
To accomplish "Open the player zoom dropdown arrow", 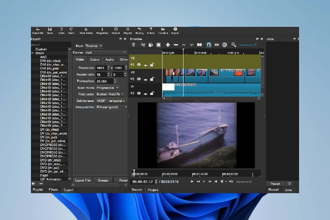I will tap(226, 182).
